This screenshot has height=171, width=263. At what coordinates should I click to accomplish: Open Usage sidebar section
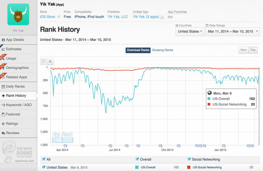[19, 59]
